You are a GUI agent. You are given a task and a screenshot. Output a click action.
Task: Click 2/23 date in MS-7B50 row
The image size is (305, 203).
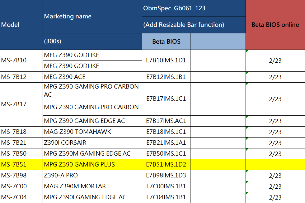(x=275, y=154)
